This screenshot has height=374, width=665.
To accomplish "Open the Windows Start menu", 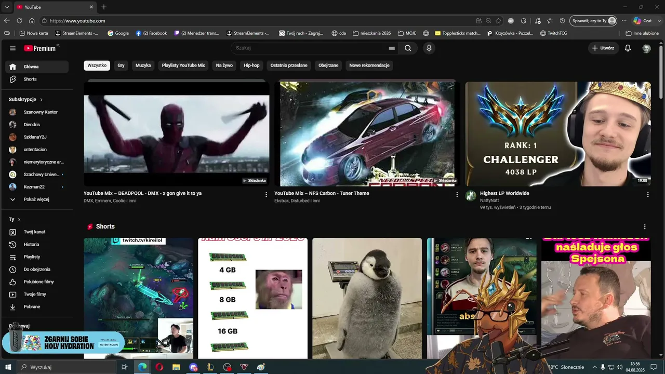I will (8, 367).
